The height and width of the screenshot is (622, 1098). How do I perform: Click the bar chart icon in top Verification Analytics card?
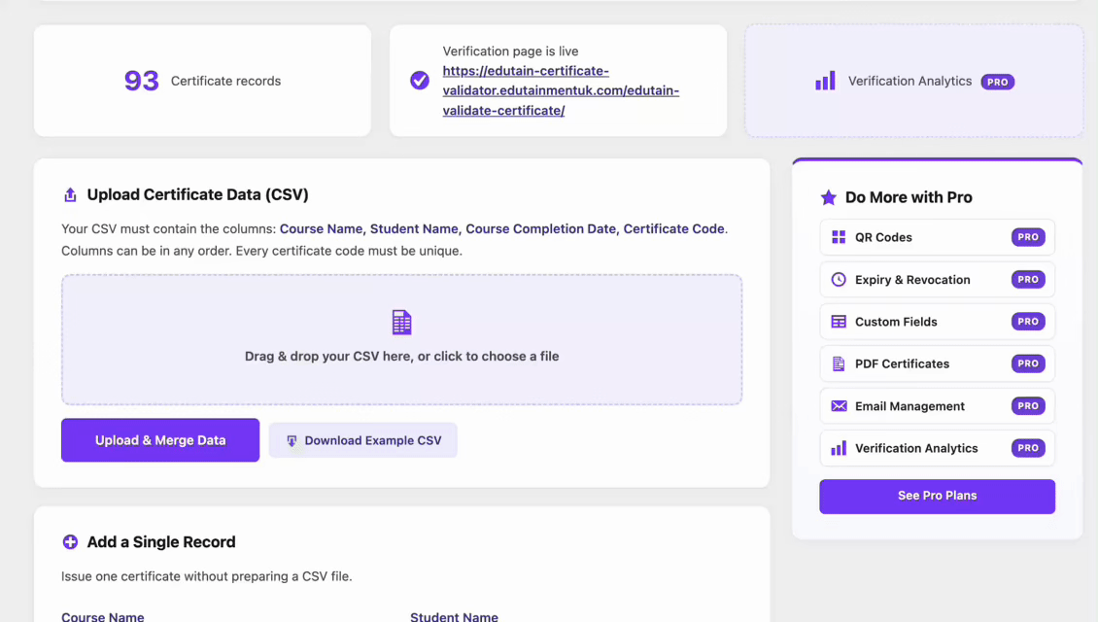coord(825,81)
